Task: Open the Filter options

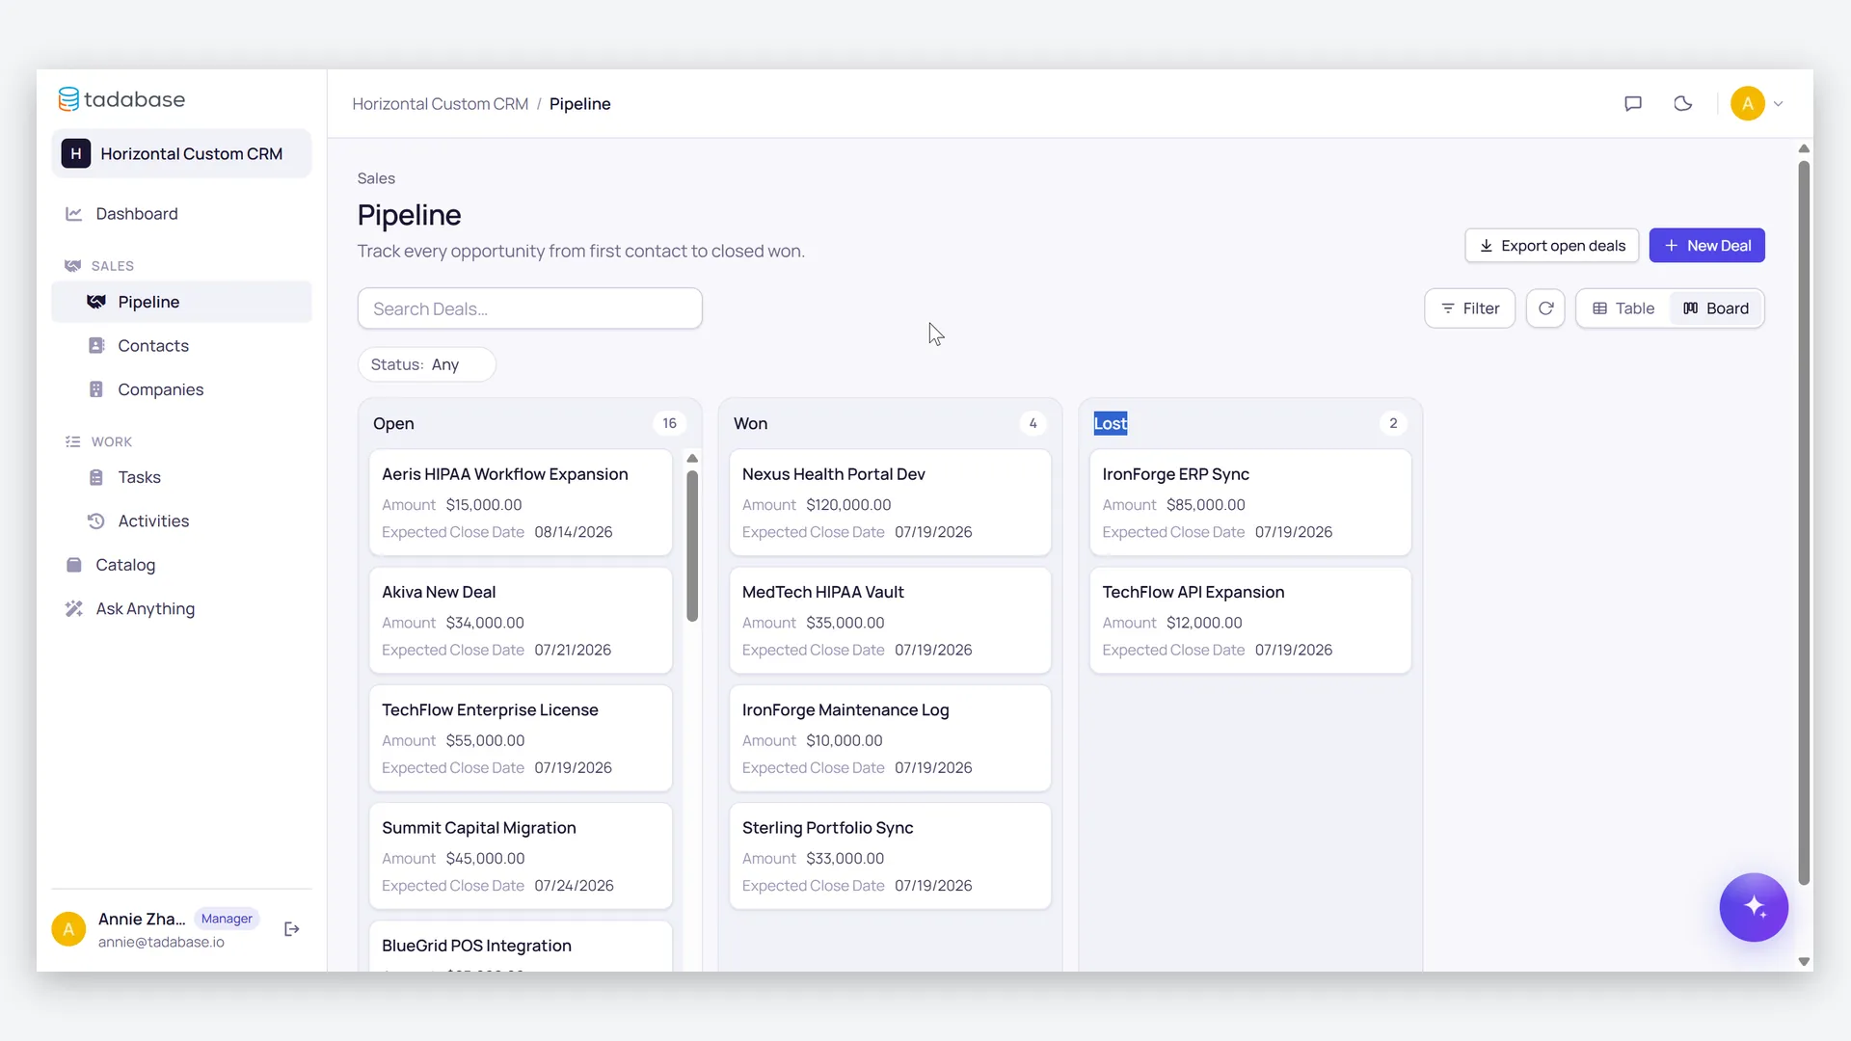Action: pyautogui.click(x=1470, y=308)
